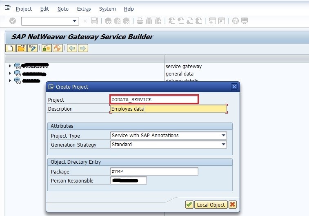The image size is (309, 216).
Task: Click the Generate Shortcut icon
Action: pyautogui.click(x=222, y=21)
